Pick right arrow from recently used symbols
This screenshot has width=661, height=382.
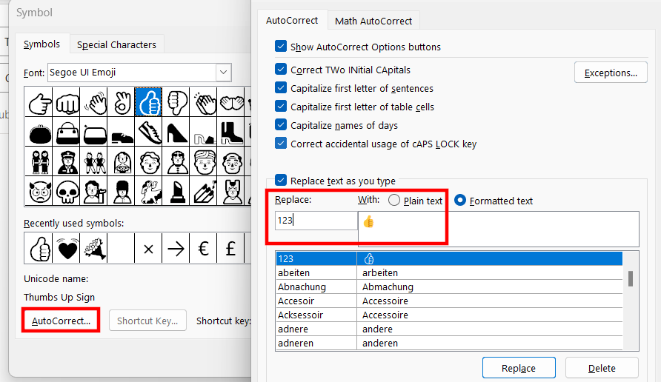pos(176,249)
